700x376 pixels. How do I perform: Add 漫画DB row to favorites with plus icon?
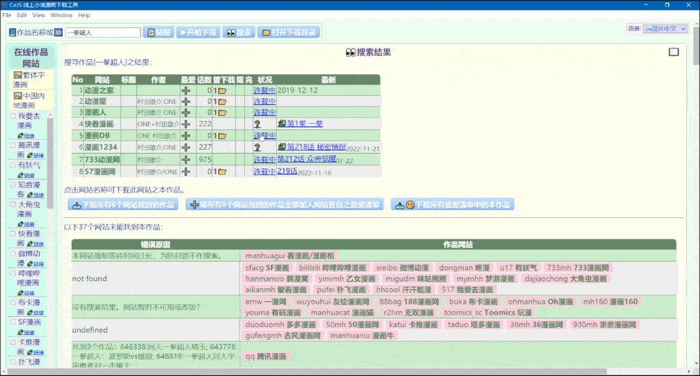(186, 135)
